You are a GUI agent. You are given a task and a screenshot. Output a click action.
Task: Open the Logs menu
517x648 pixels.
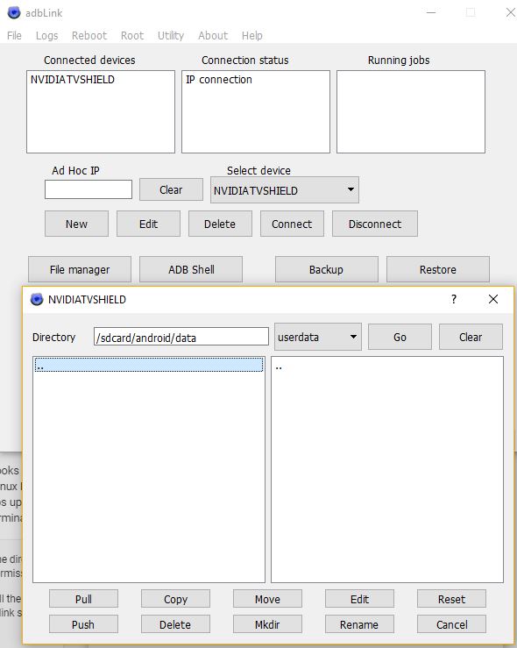point(46,36)
